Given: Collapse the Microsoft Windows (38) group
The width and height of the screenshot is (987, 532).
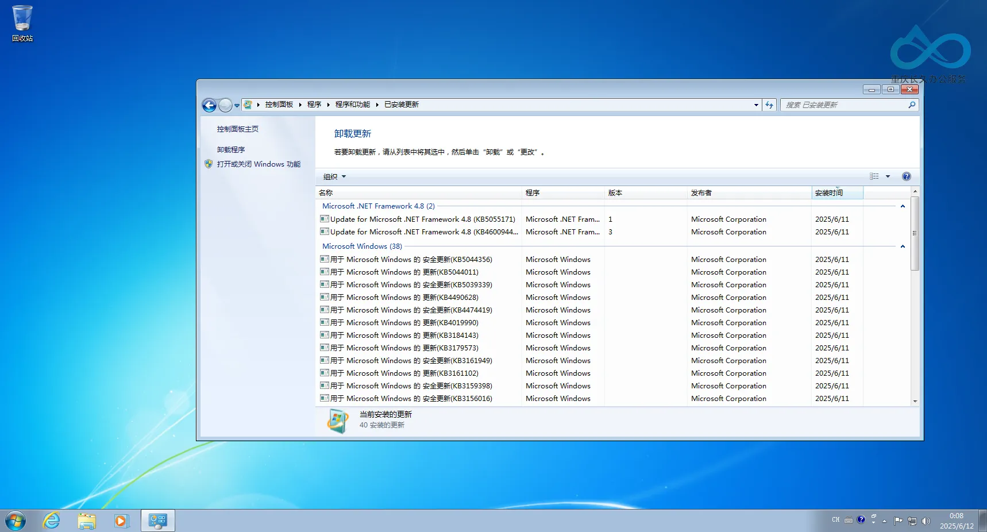Looking at the screenshot, I should tap(903, 246).
